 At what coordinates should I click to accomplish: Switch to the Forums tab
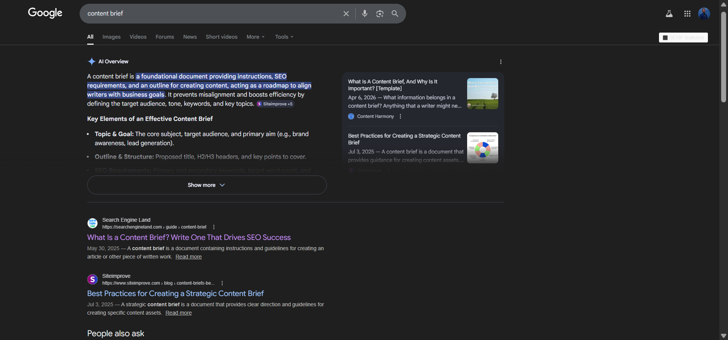(x=165, y=37)
